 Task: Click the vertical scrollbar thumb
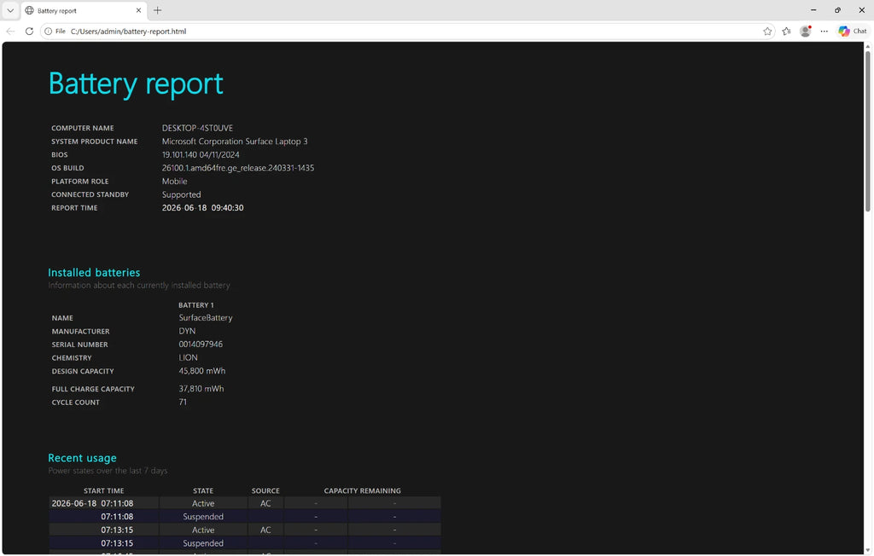tap(868, 131)
